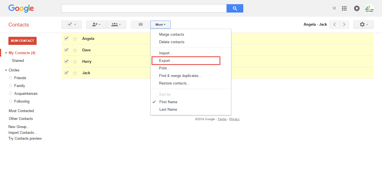The image size is (382, 186).
Task: Collapse the Circles section in sidebar
Action: [x=6, y=70]
